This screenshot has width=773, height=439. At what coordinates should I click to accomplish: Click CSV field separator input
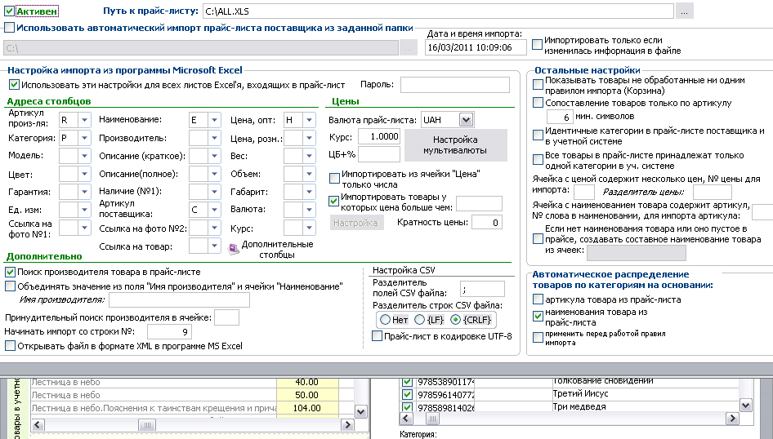482,288
